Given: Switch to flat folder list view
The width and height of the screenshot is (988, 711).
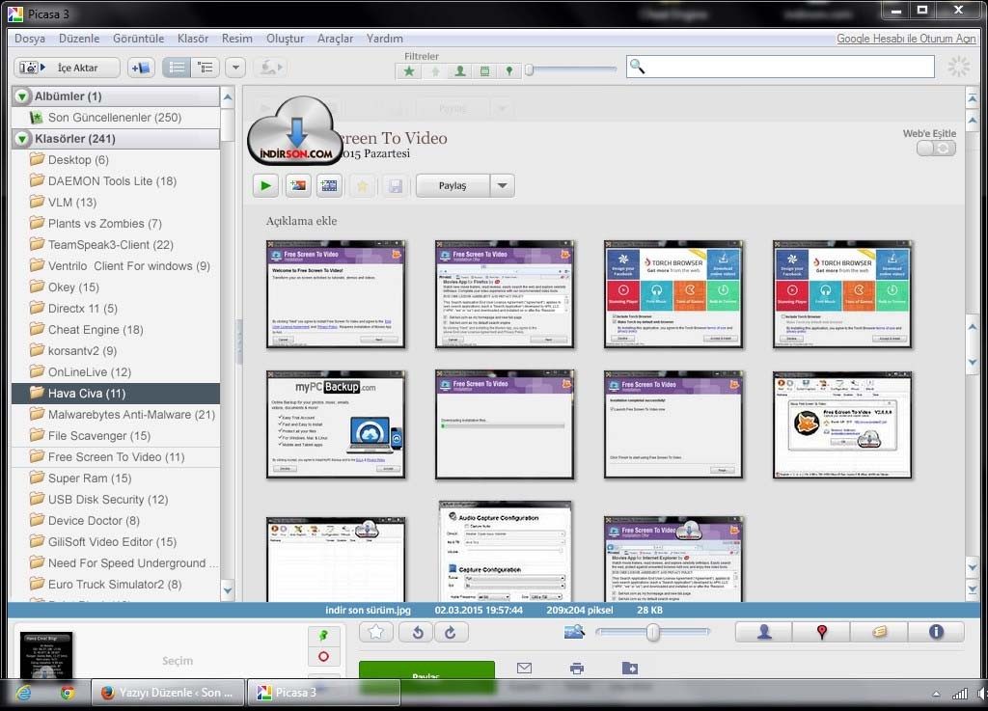Looking at the screenshot, I should (x=178, y=68).
